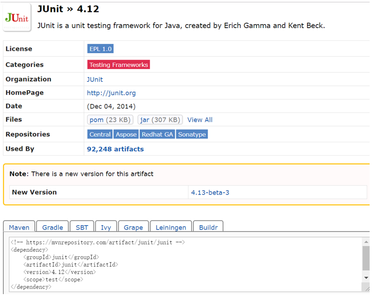The width and height of the screenshot is (378, 301).
Task: Open the 92,248 artifacts usage link
Action: coord(115,149)
